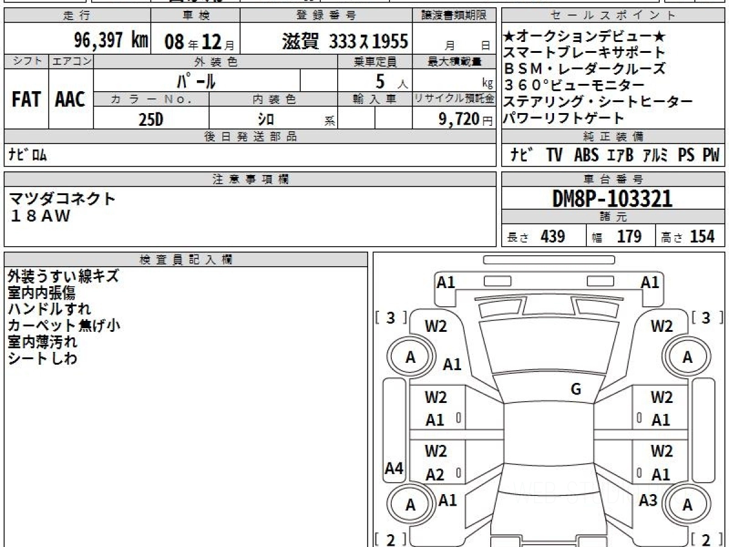Viewport: 729px width, 547px height.
Task: Click the ナビロム later-shipped parts entry
Action: 28,155
